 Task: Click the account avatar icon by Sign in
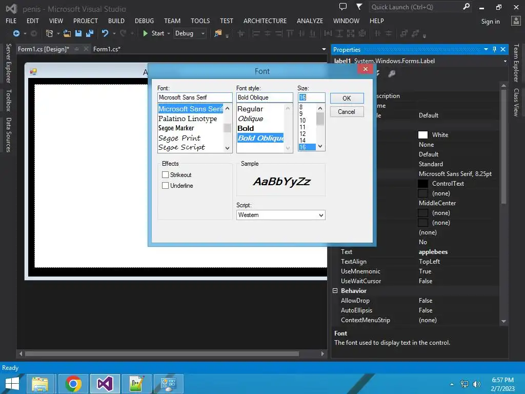pos(516,21)
